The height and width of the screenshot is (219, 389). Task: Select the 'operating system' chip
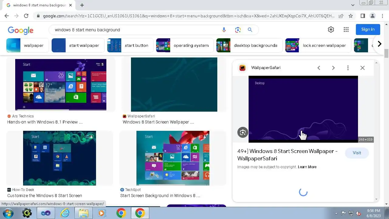pyautogui.click(x=184, y=45)
